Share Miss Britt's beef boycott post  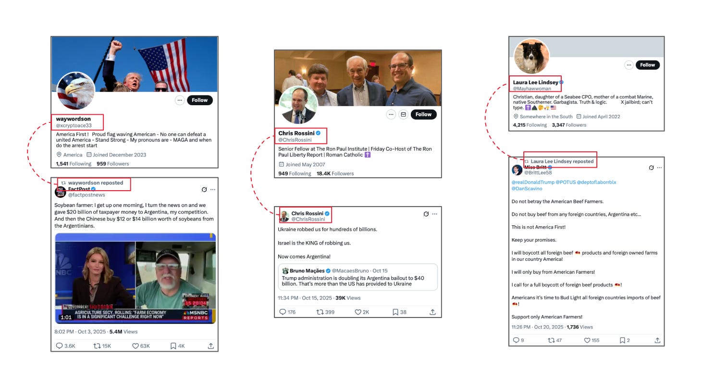[x=657, y=341]
